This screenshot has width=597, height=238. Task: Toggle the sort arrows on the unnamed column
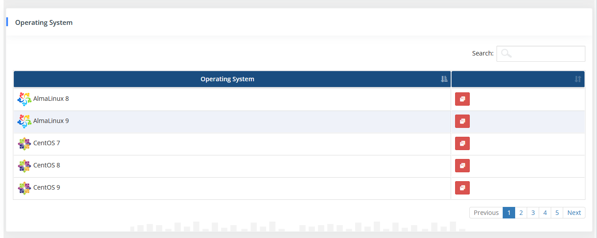click(x=577, y=79)
